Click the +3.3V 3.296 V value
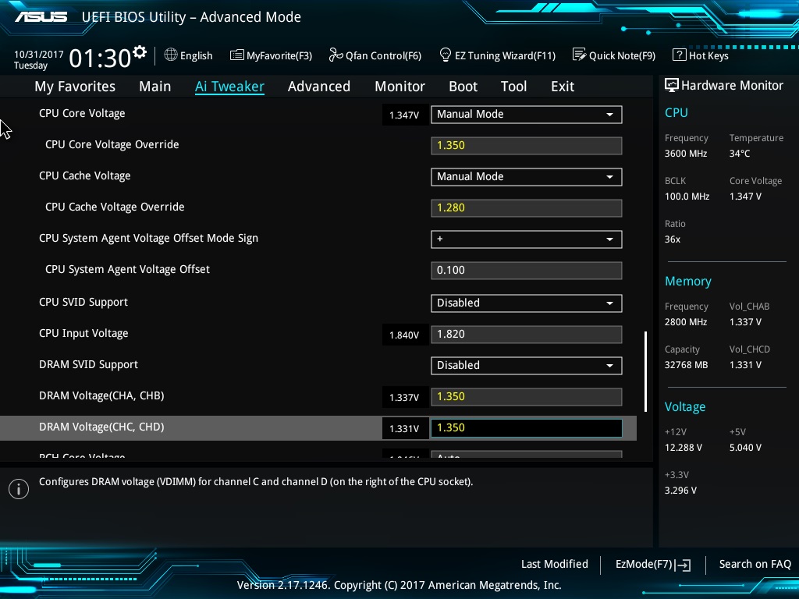 pyautogui.click(x=680, y=490)
